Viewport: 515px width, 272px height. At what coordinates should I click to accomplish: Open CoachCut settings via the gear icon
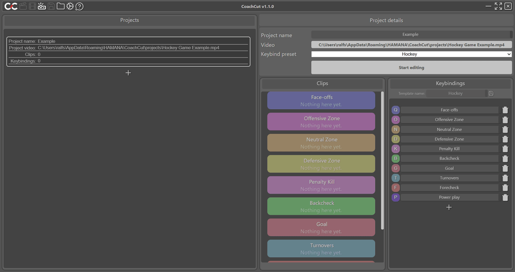pos(70,6)
